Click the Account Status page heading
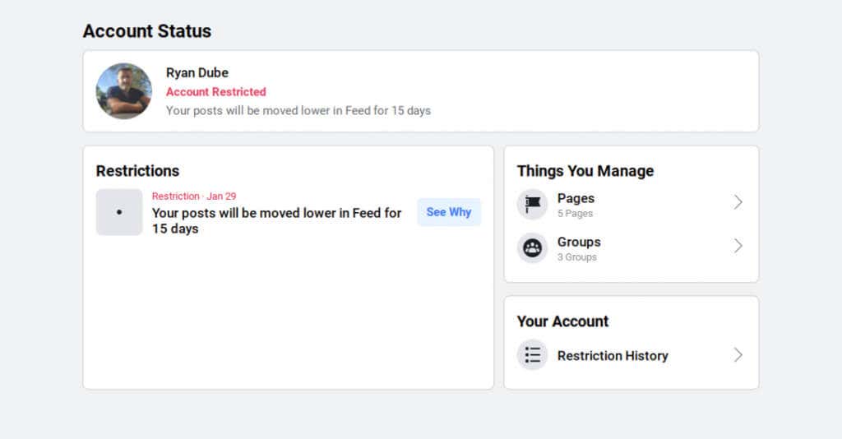Screen dimensions: 842x439 click(x=147, y=31)
